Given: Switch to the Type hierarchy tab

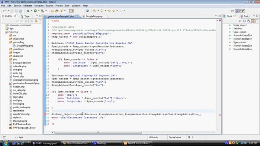Looking at the screenshot, I should click(x=25, y=16).
